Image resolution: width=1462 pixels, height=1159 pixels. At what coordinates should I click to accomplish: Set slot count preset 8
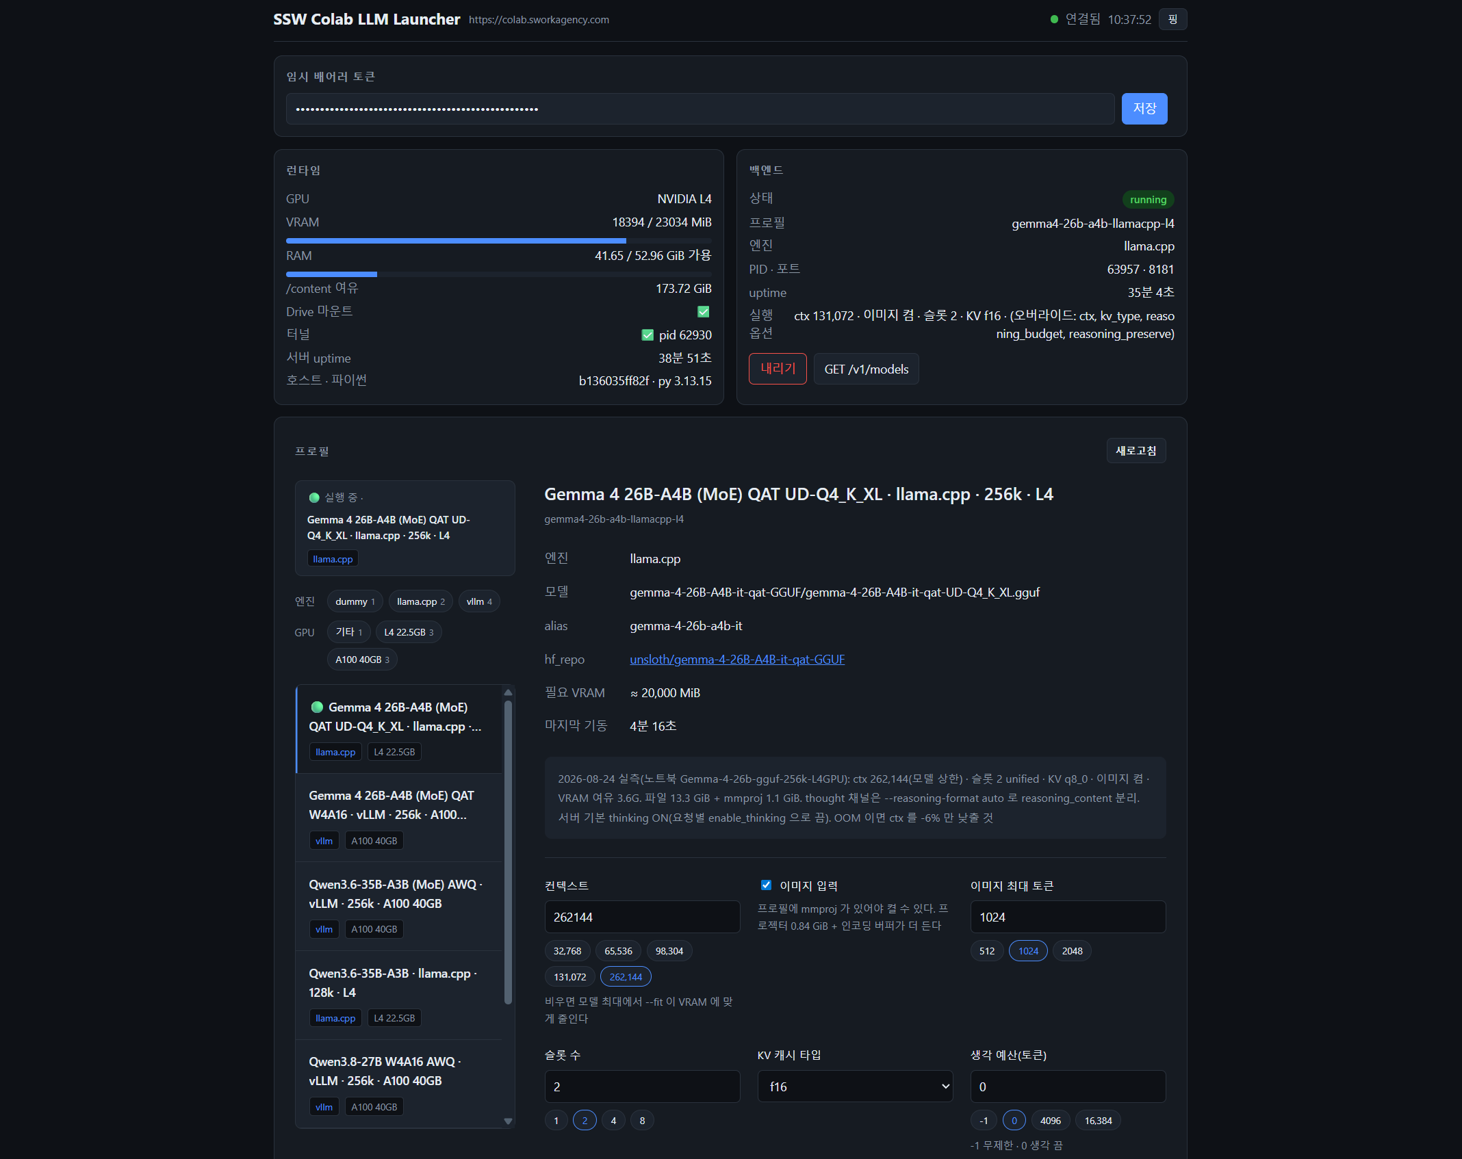tap(642, 1121)
